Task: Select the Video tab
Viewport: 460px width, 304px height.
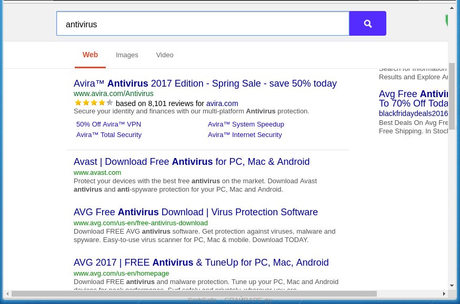Action: pyautogui.click(x=164, y=55)
